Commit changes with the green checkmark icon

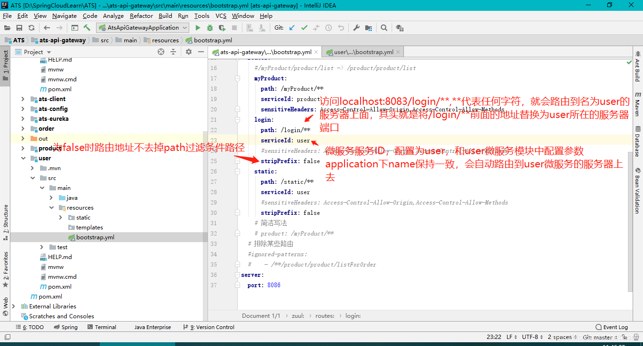point(304,28)
